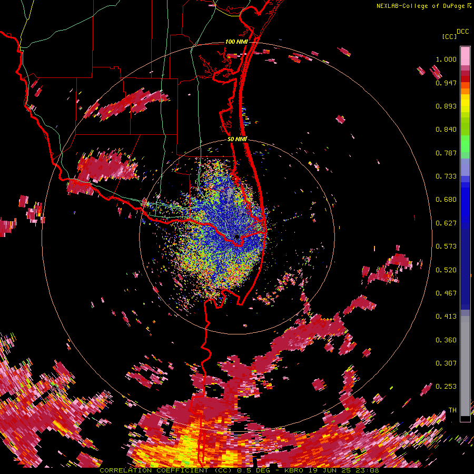Select the 0.787 scale value
This screenshot has width=474, height=474.
click(x=446, y=153)
